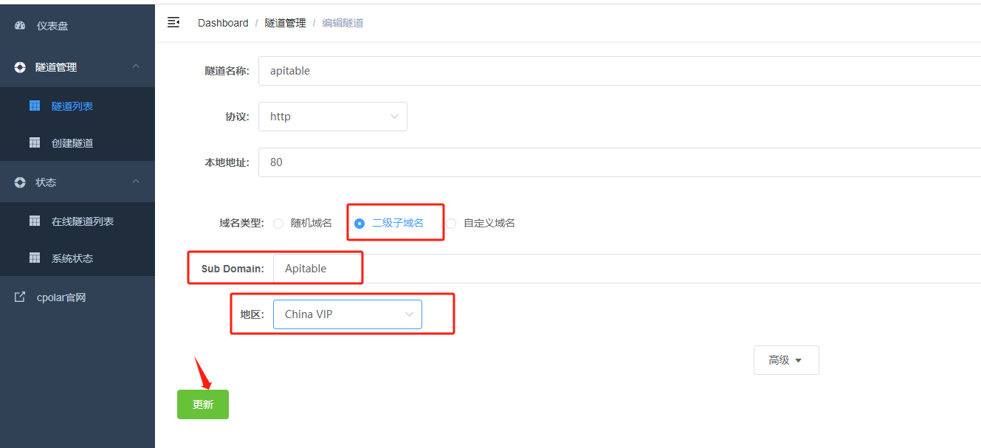Click the table icon beside 在线隧道列表
Screen dimensions: 981x448
pyautogui.click(x=35, y=221)
